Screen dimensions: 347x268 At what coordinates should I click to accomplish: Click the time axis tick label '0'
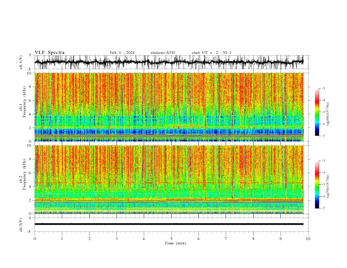pos(35,239)
